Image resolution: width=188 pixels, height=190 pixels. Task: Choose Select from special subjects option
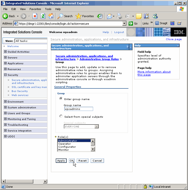(61, 116)
